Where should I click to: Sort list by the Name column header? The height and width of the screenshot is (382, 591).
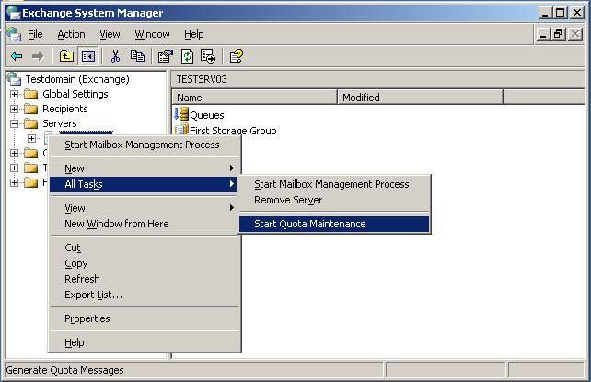point(253,98)
